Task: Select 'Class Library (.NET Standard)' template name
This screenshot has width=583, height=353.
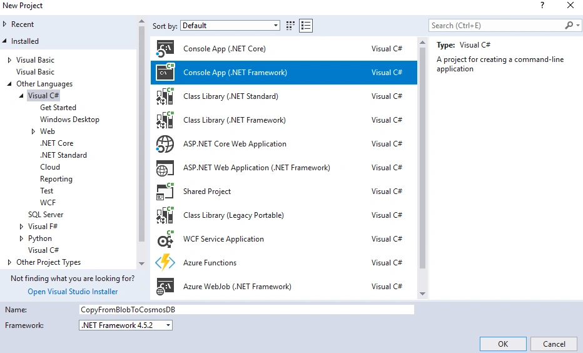Action: 231,96
